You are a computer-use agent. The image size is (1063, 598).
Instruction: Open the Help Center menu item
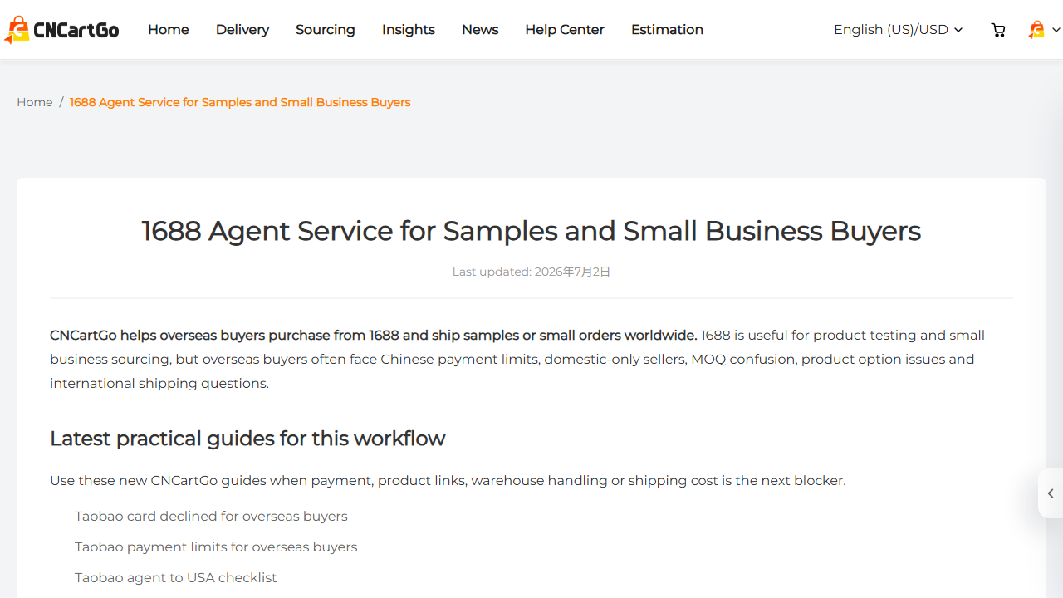[565, 30]
